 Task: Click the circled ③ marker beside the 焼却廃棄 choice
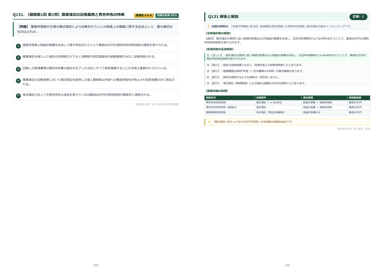click(18, 69)
